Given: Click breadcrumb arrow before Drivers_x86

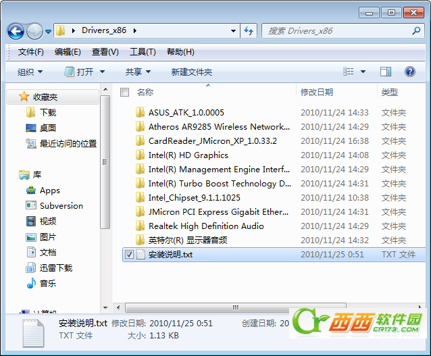Looking at the screenshot, I should coord(73,31).
